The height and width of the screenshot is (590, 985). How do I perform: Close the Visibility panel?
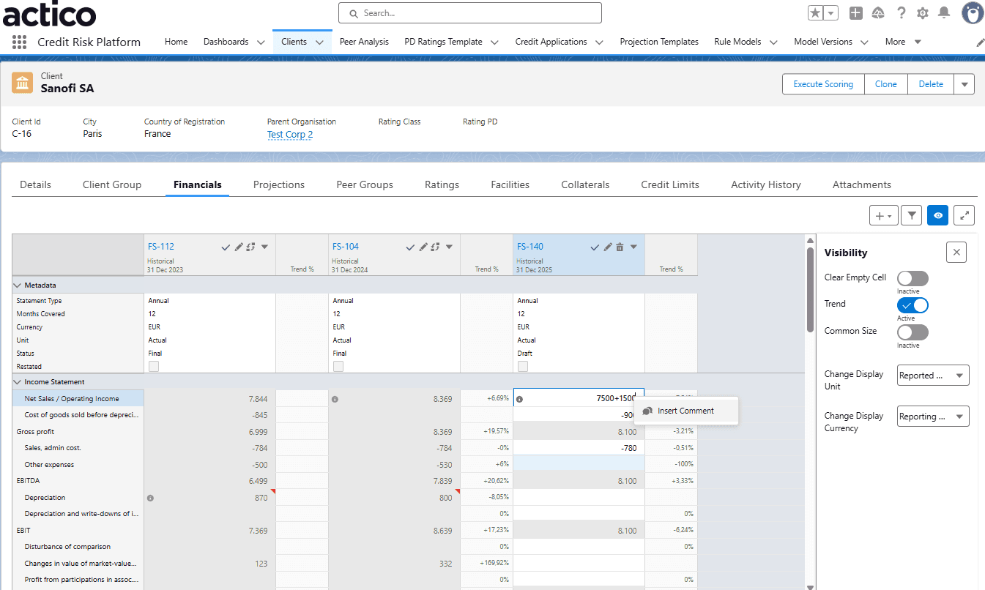pyautogui.click(x=956, y=253)
